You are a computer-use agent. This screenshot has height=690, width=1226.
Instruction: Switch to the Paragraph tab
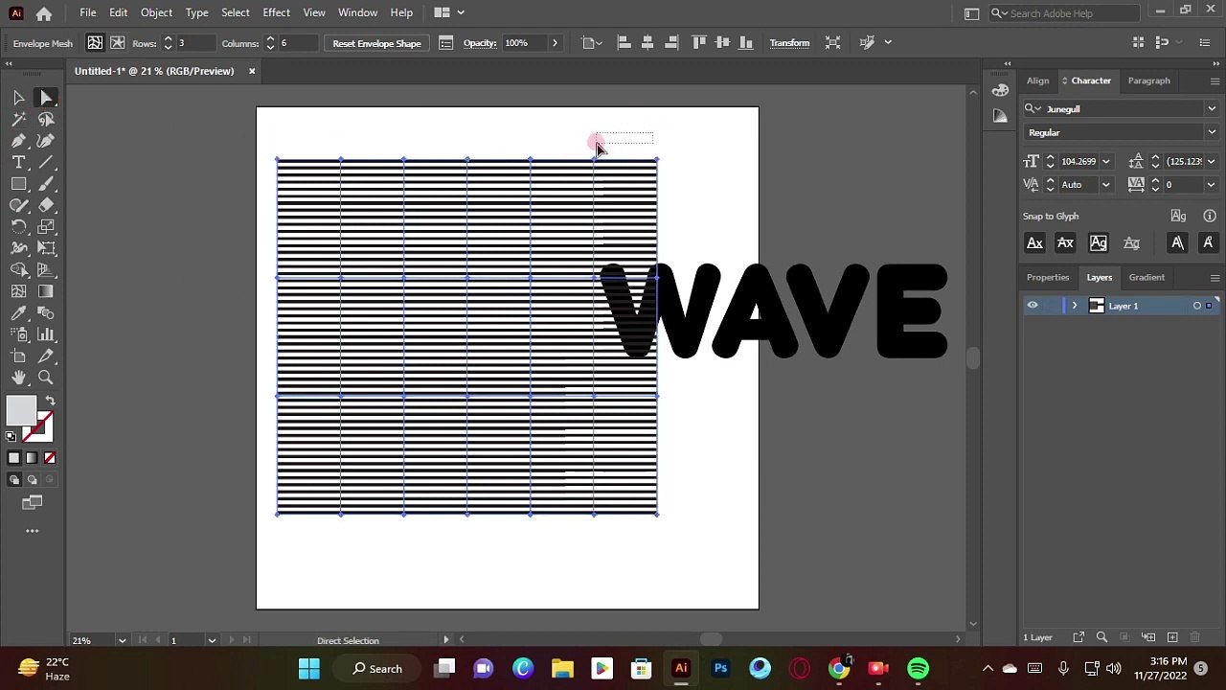(x=1148, y=80)
